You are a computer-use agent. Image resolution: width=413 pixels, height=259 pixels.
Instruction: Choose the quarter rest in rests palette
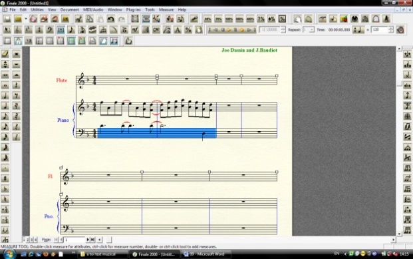(x=17, y=85)
